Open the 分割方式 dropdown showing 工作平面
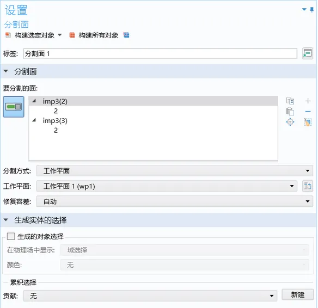The height and width of the screenshot is (308, 318). coord(175,171)
